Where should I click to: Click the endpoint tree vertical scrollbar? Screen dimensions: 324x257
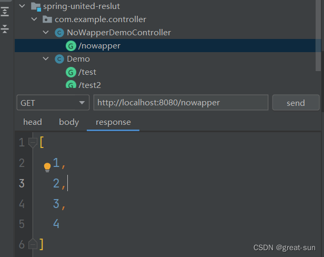[318, 35]
